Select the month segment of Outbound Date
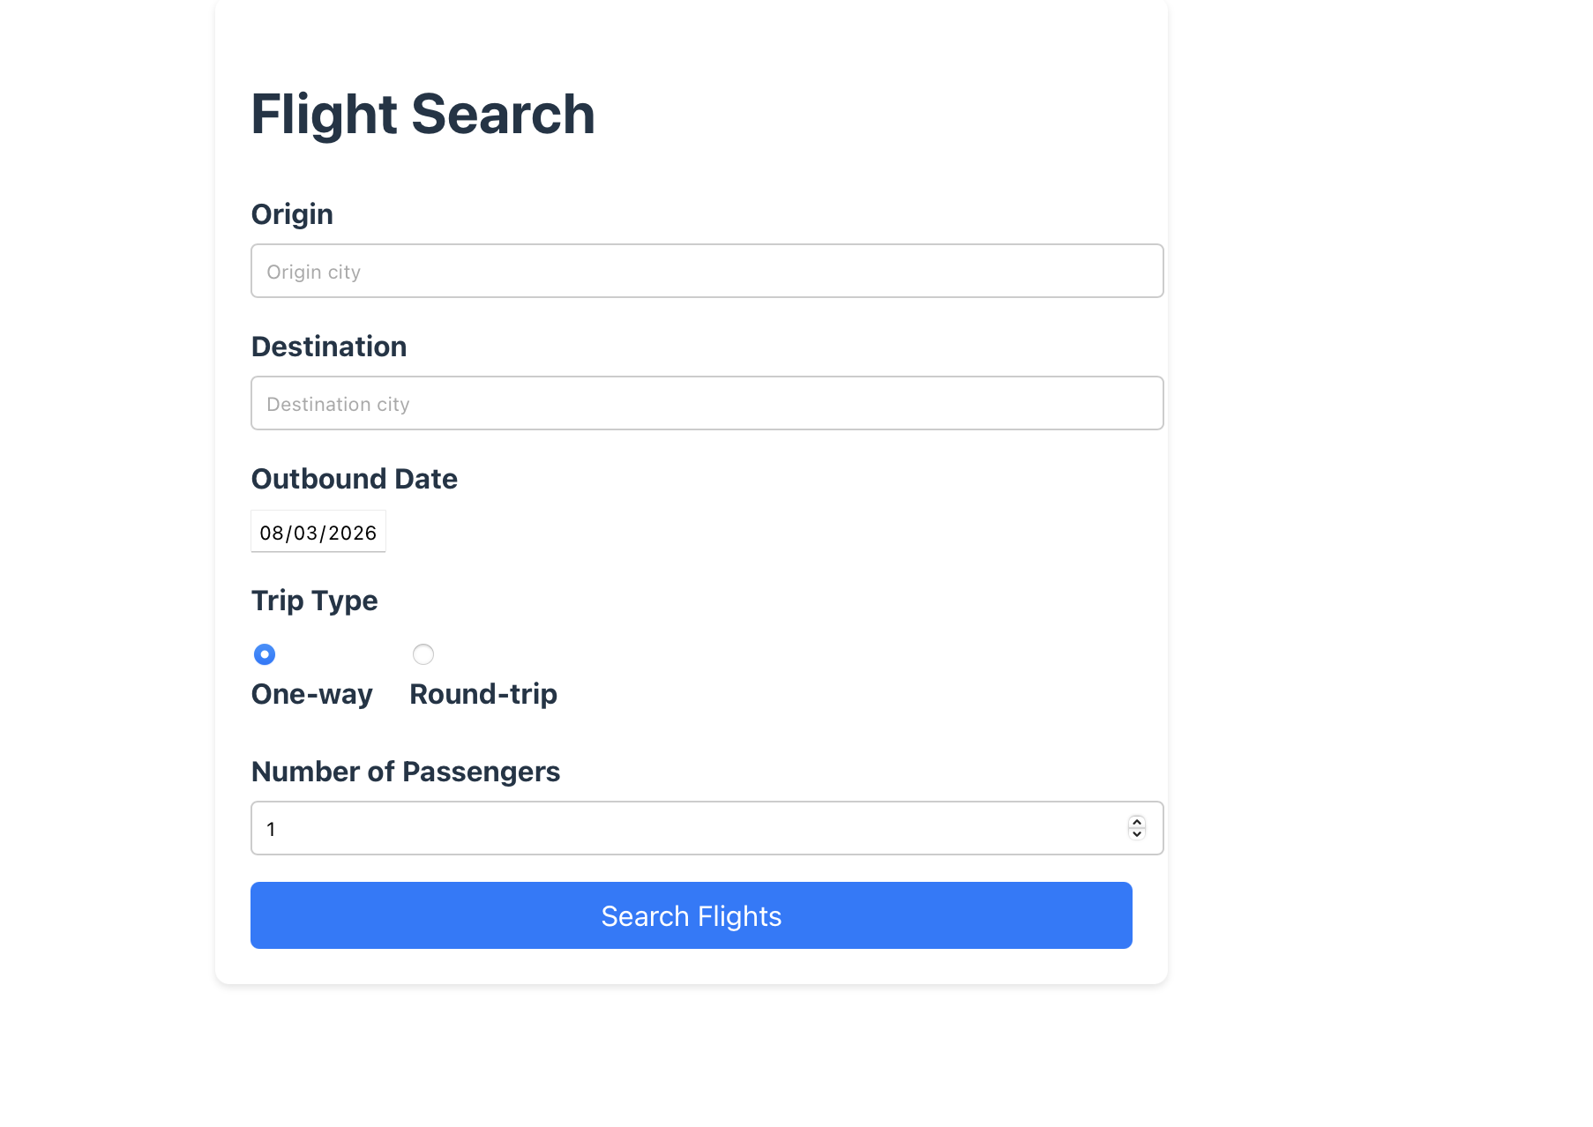The height and width of the screenshot is (1127, 1593). (x=271, y=534)
